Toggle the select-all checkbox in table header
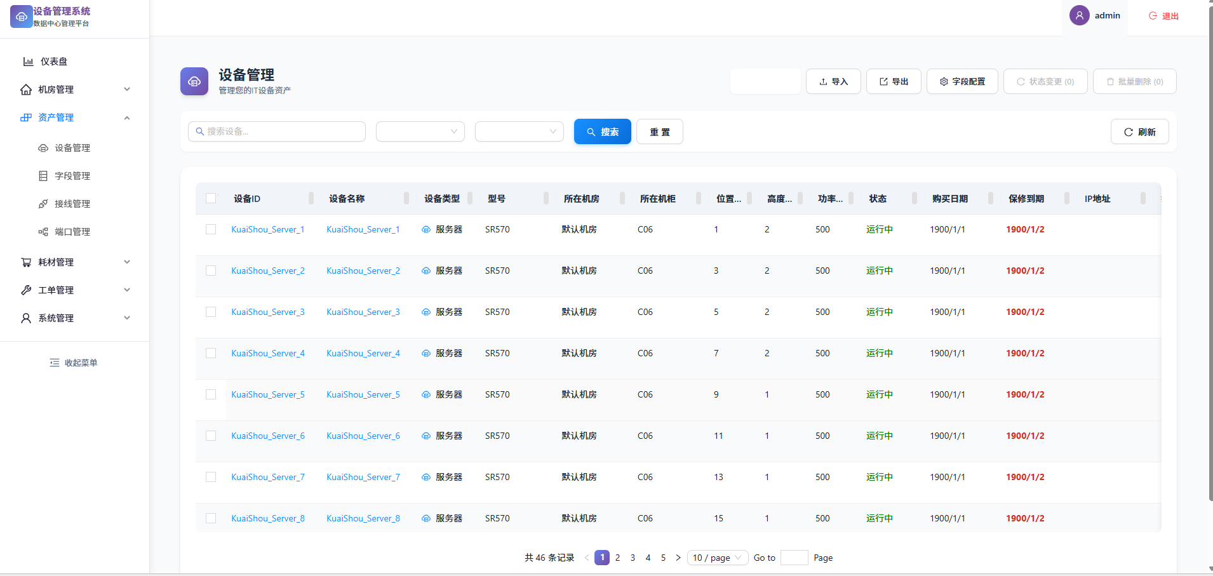The image size is (1213, 576). click(211, 198)
